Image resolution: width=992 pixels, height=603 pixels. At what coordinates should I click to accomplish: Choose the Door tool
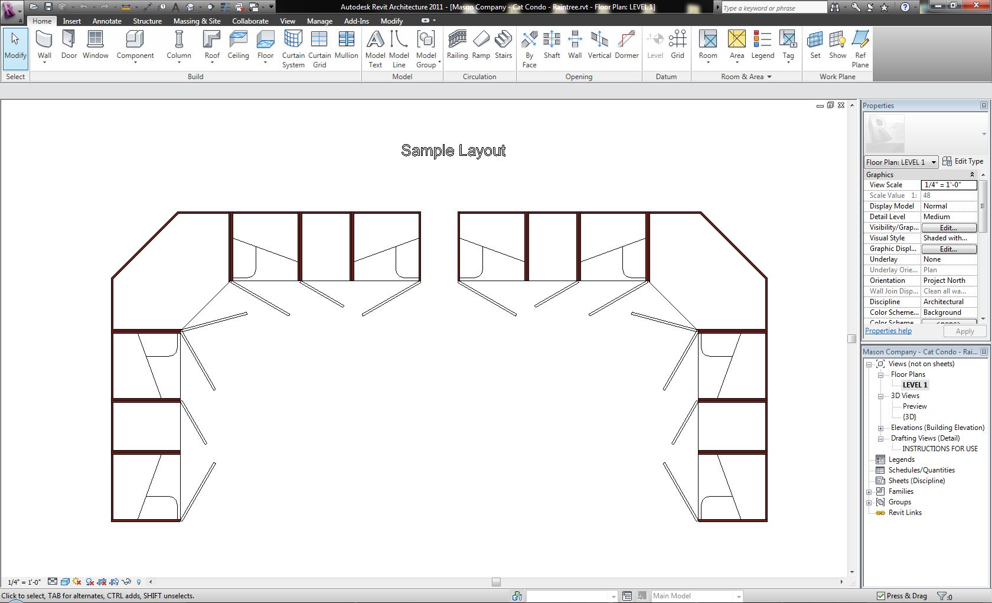click(69, 45)
